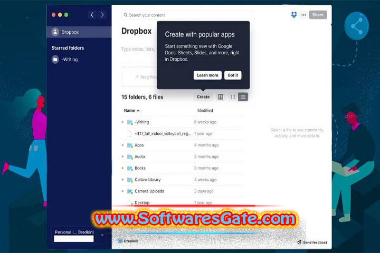Dismiss the popup with Got it
380x253 pixels.
(233, 75)
